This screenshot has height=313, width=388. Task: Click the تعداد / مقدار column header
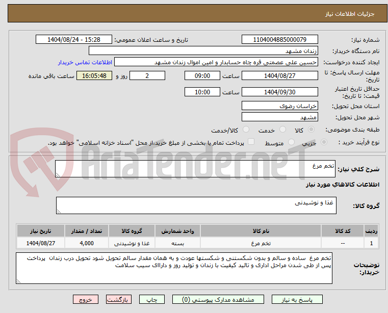pyautogui.click(x=86, y=231)
